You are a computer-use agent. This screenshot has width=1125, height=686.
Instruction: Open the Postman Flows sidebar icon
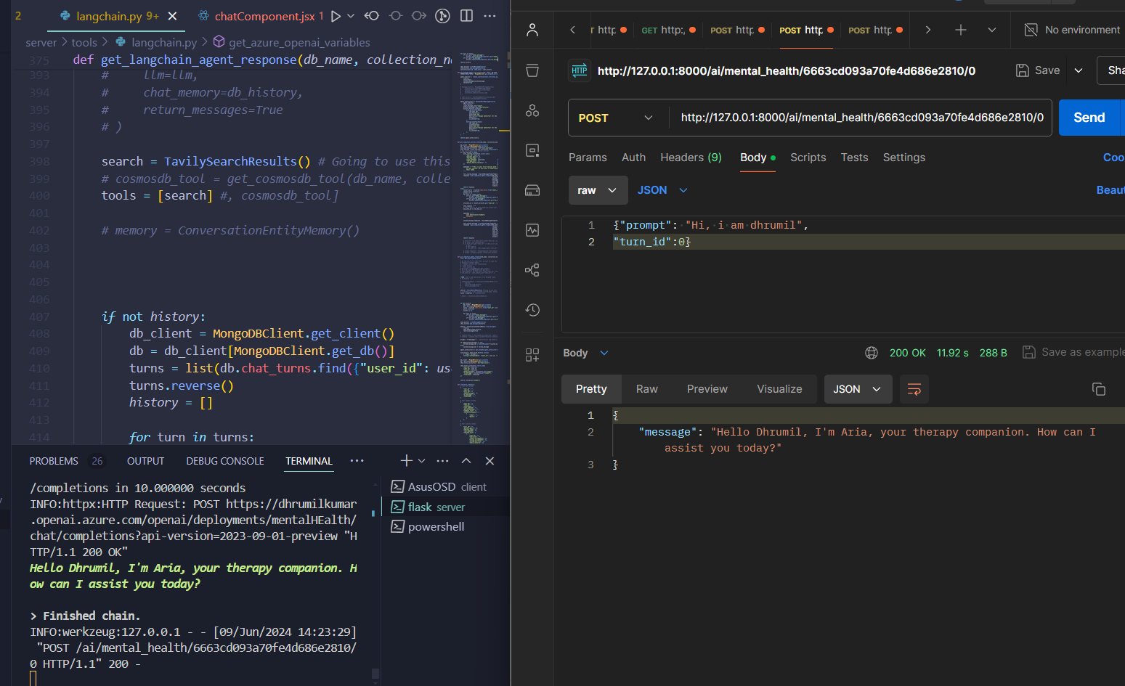point(532,270)
